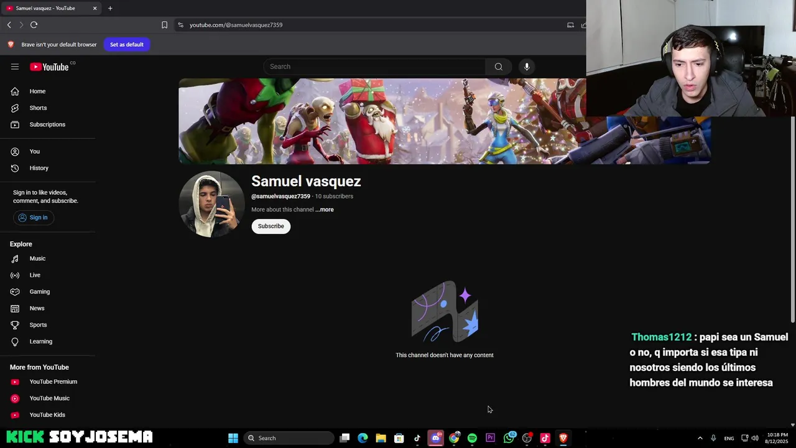Open volume control in system tray
This screenshot has height=448, width=796.
coord(755,438)
